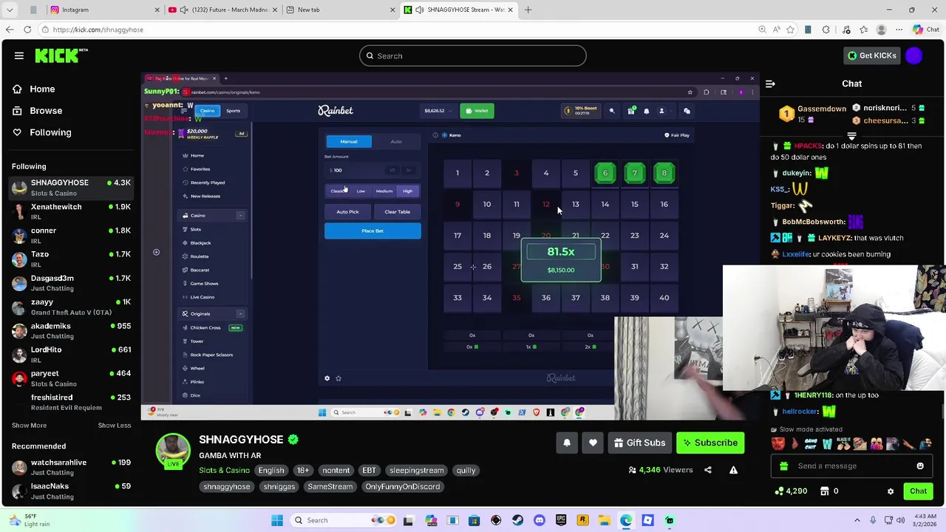This screenshot has width=946, height=532.
Task: Open Discord from the taskbar
Action: tap(539, 520)
